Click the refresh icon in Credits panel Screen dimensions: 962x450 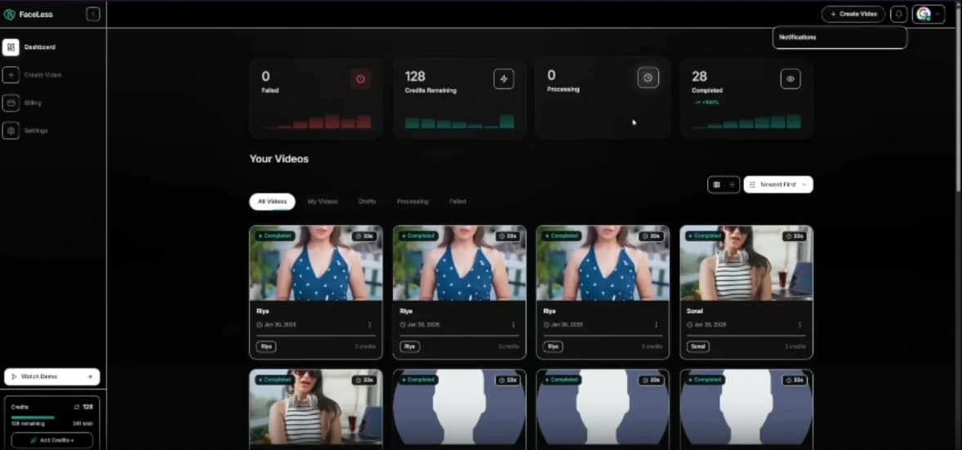[x=76, y=406]
